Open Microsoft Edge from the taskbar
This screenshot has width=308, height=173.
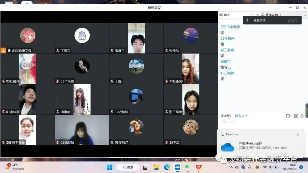(167, 167)
